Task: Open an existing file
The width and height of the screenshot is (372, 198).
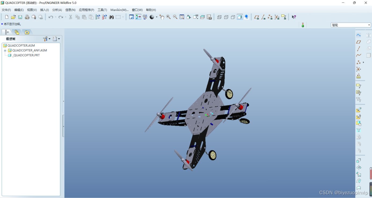Action: 13,17
